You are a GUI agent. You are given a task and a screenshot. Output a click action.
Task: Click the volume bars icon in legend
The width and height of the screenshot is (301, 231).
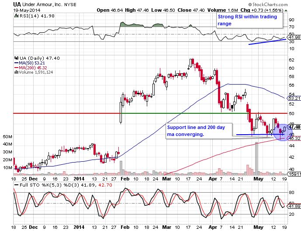pyautogui.click(x=16, y=72)
